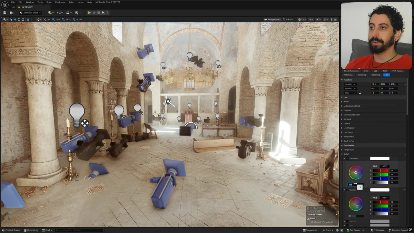
Task: Open the Window menu
Action: (30, 2)
